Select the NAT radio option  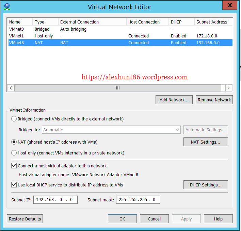click(x=14, y=142)
